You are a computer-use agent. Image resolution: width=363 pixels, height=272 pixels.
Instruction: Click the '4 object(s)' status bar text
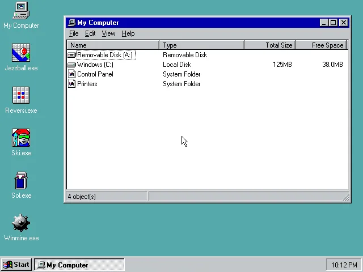coord(82,197)
